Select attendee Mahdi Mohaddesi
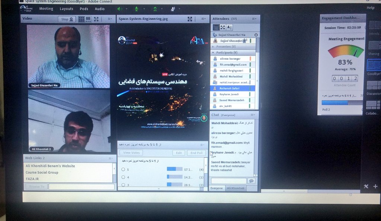 point(233,77)
